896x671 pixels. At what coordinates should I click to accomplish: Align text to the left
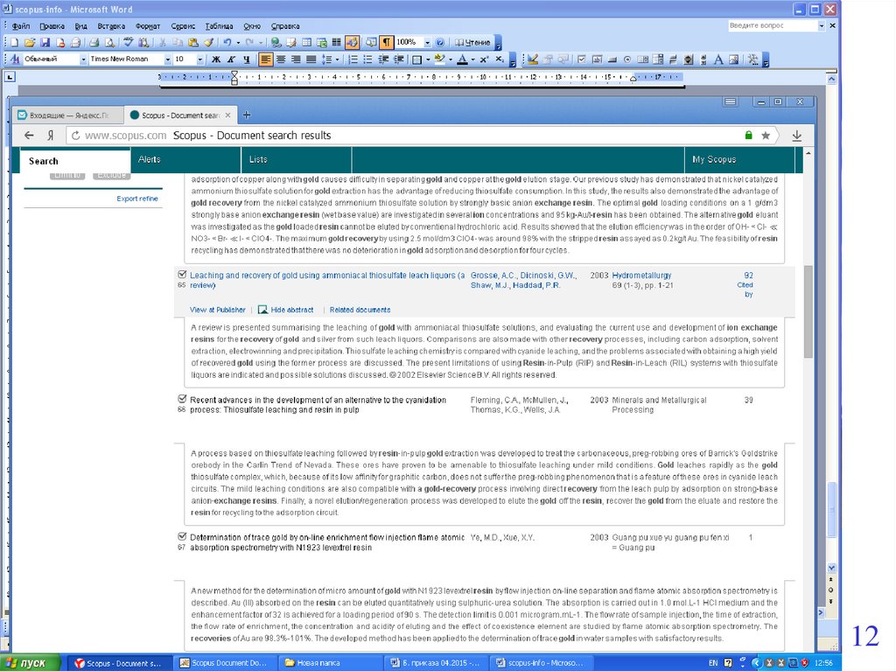[x=266, y=59]
